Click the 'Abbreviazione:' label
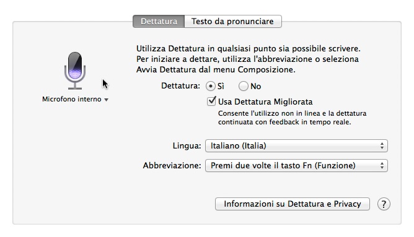Image resolution: width=414 pixels, height=237 pixels. click(172, 166)
